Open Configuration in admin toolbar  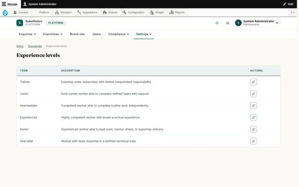(134, 12)
